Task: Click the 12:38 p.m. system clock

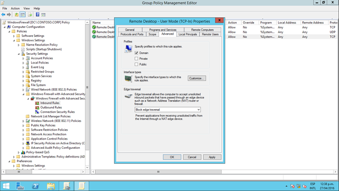Action: coord(327,184)
